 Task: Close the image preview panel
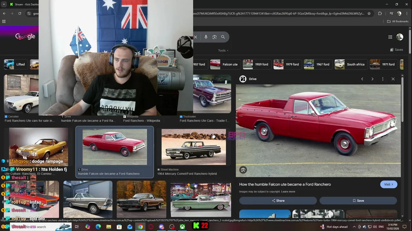pos(393,79)
